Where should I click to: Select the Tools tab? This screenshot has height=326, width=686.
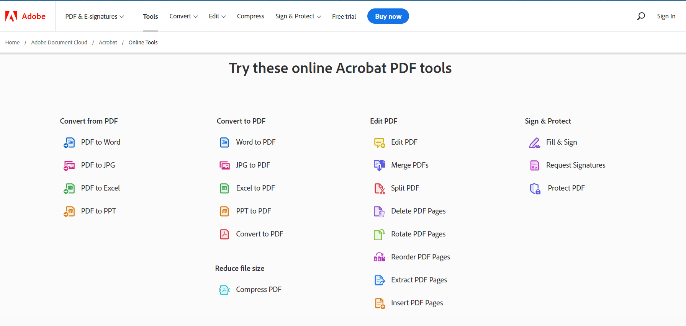coord(151,16)
